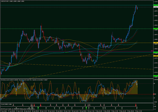Viewport: 158px width, 112px height.
Task: Select the white current price label 1.0992
Action: 155,7
